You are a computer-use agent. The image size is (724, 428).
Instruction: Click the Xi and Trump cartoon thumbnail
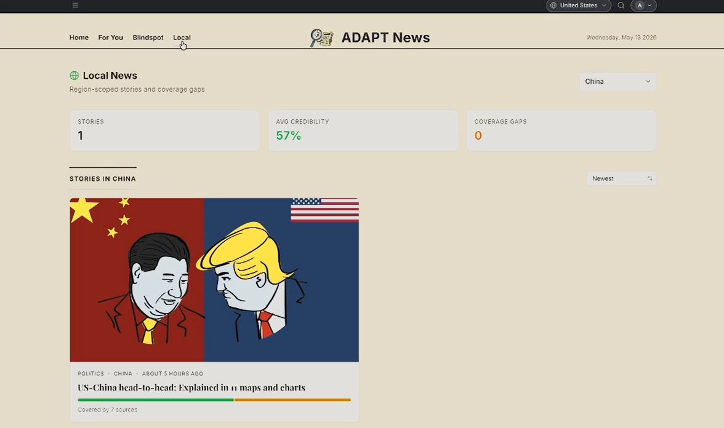click(214, 280)
